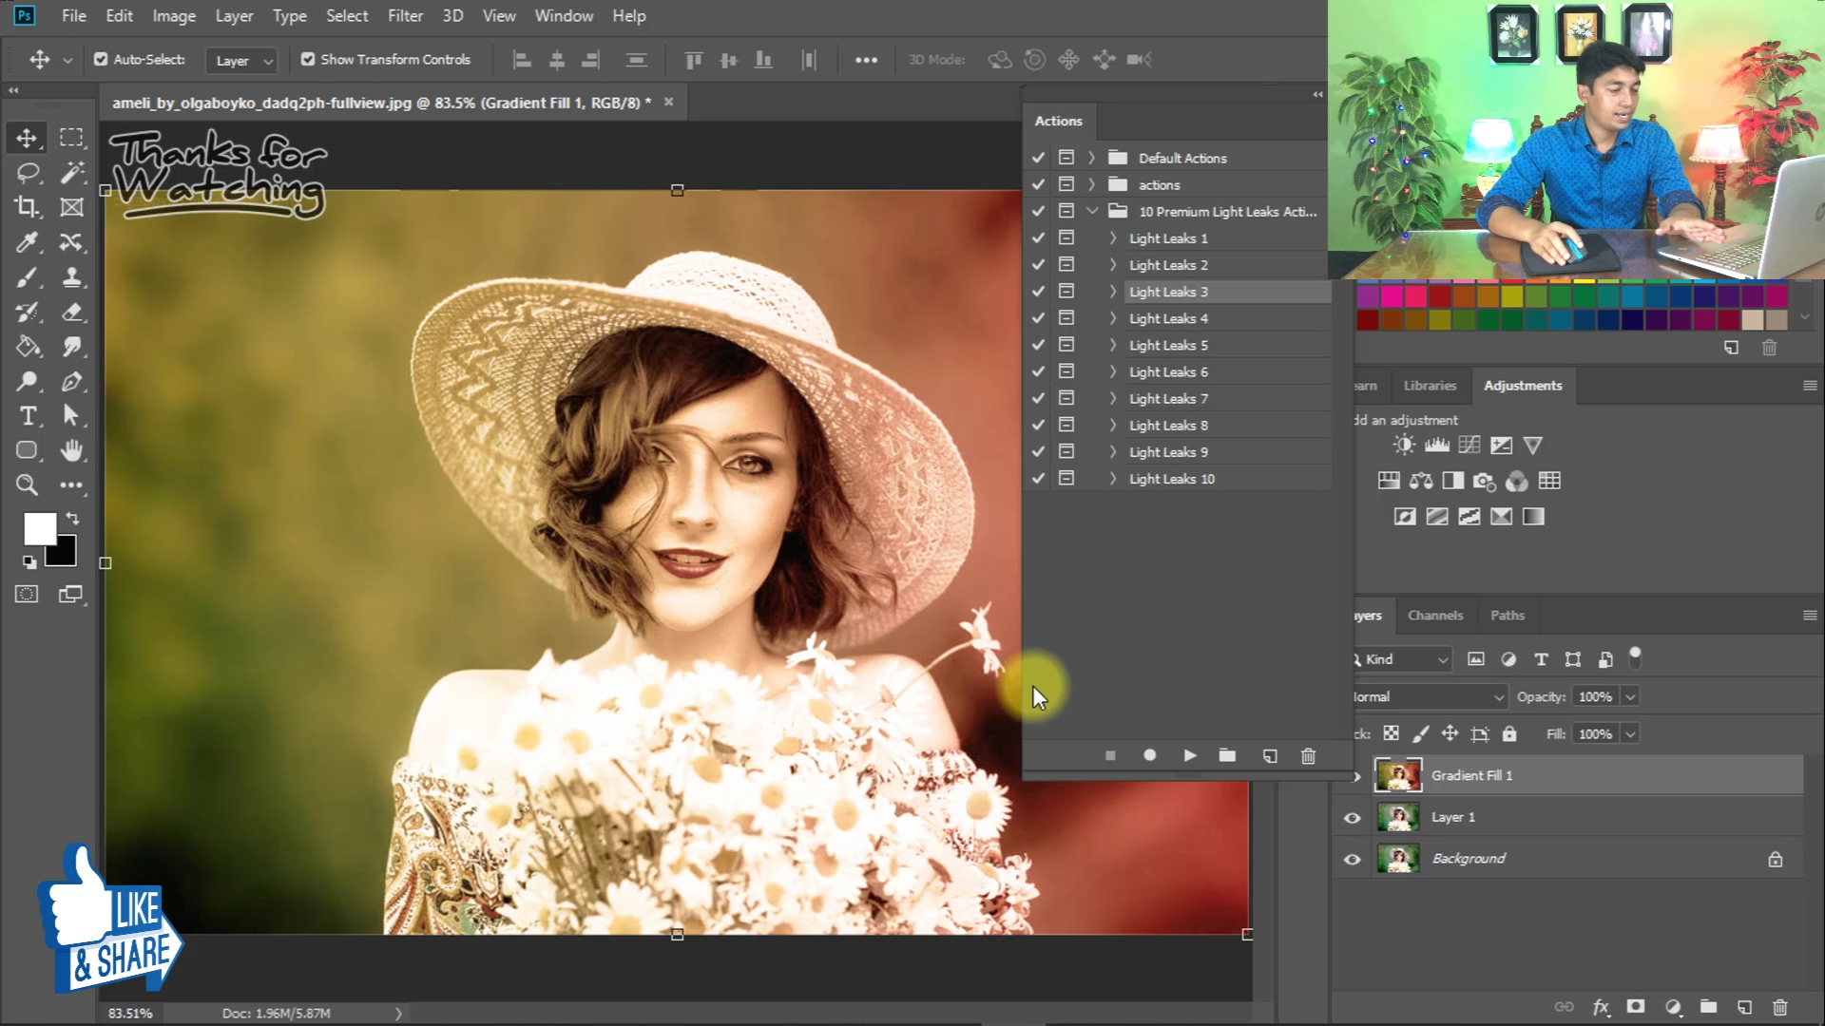
Task: Switch to the Channels tab
Action: (1435, 615)
